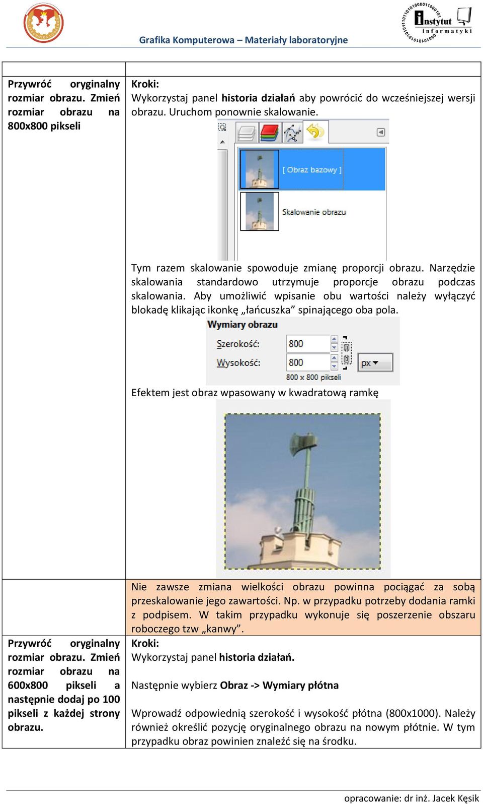
Task: Click the 'Wymiary obrazu' section heading
Action: click(243, 325)
